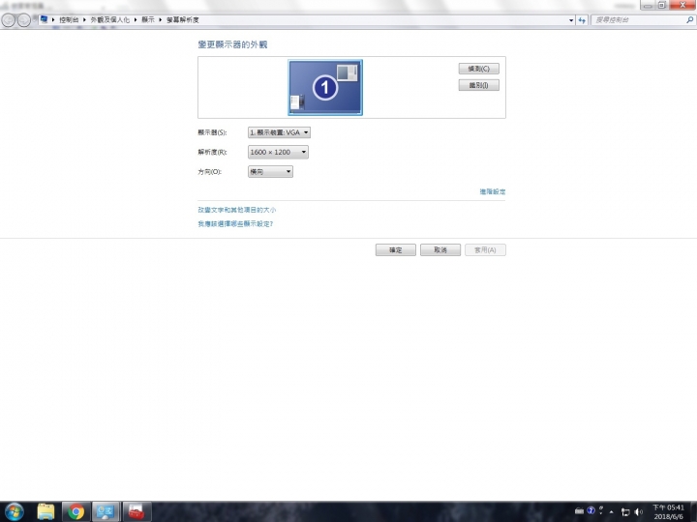Click the 識別(I) identify button
Image resolution: width=697 pixels, height=522 pixels.
pyautogui.click(x=479, y=85)
